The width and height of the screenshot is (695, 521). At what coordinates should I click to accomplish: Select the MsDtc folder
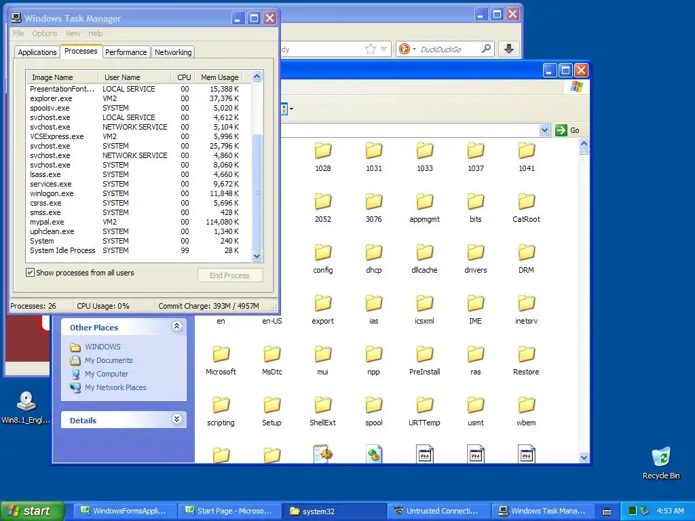(271, 360)
